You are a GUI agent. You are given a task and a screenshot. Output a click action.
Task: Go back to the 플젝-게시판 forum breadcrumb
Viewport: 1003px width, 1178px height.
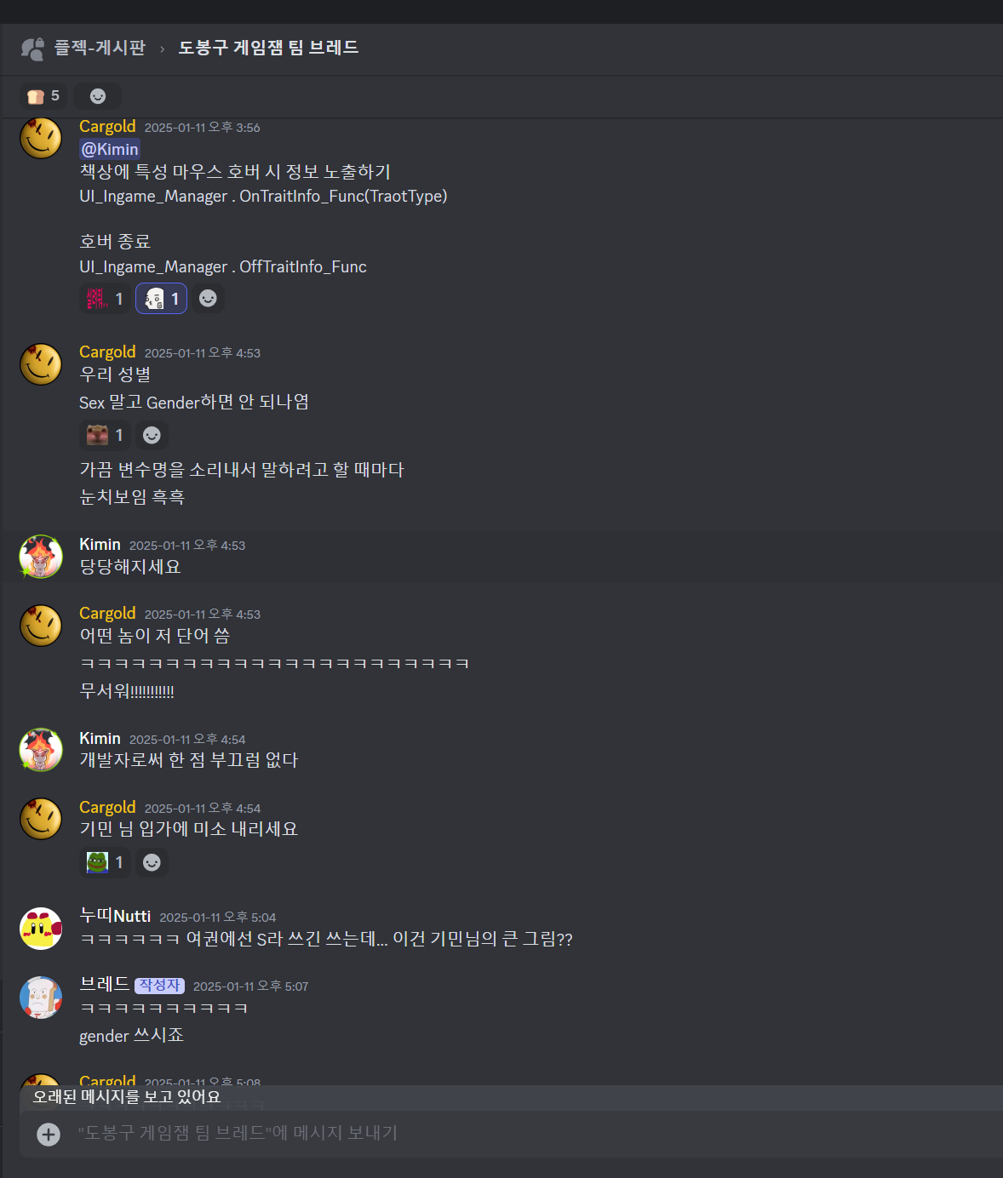point(100,48)
